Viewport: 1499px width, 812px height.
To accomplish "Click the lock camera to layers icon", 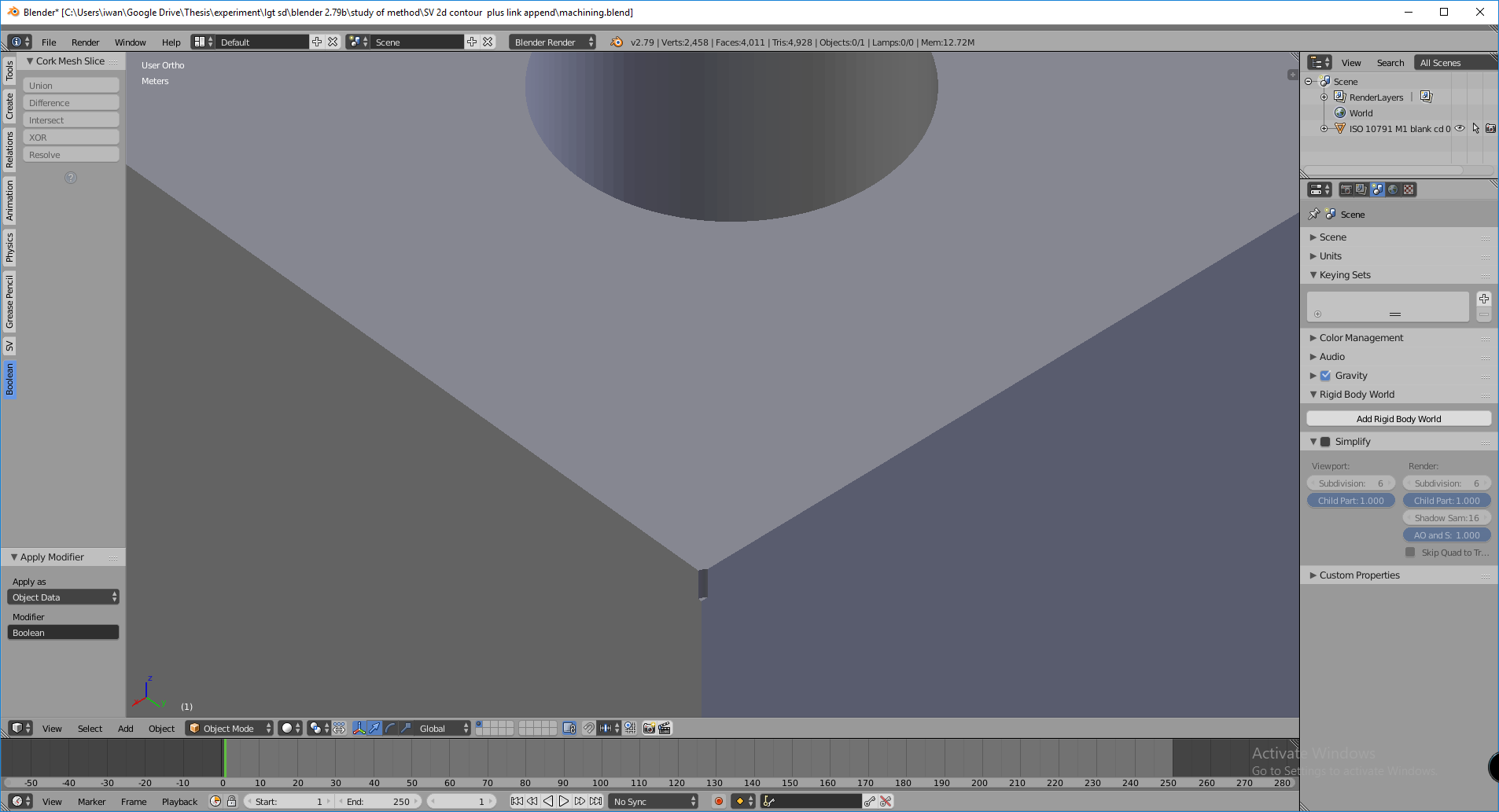I will point(569,728).
